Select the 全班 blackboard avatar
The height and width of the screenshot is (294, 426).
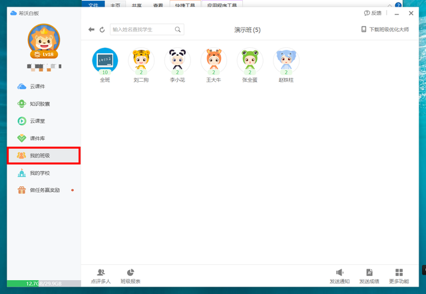(105, 61)
